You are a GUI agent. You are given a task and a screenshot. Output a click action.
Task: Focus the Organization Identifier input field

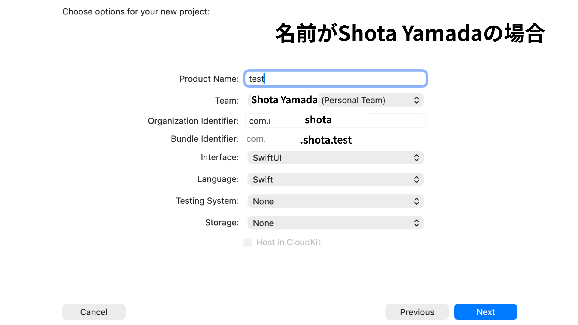pyautogui.click(x=335, y=121)
